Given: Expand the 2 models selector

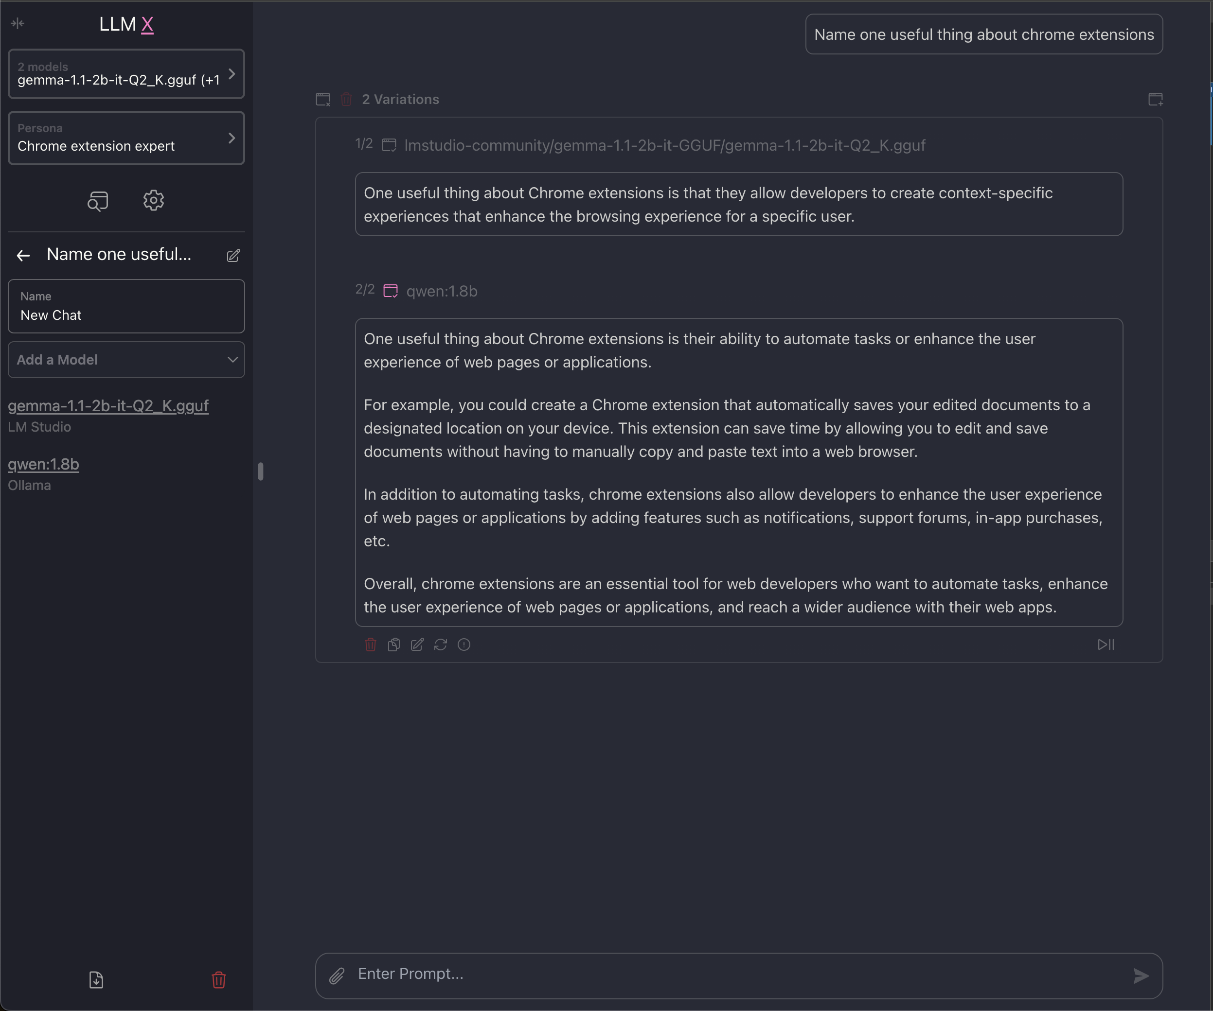Looking at the screenshot, I should [126, 74].
